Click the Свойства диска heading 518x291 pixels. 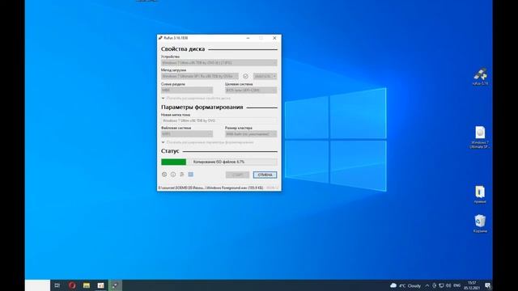(183, 49)
